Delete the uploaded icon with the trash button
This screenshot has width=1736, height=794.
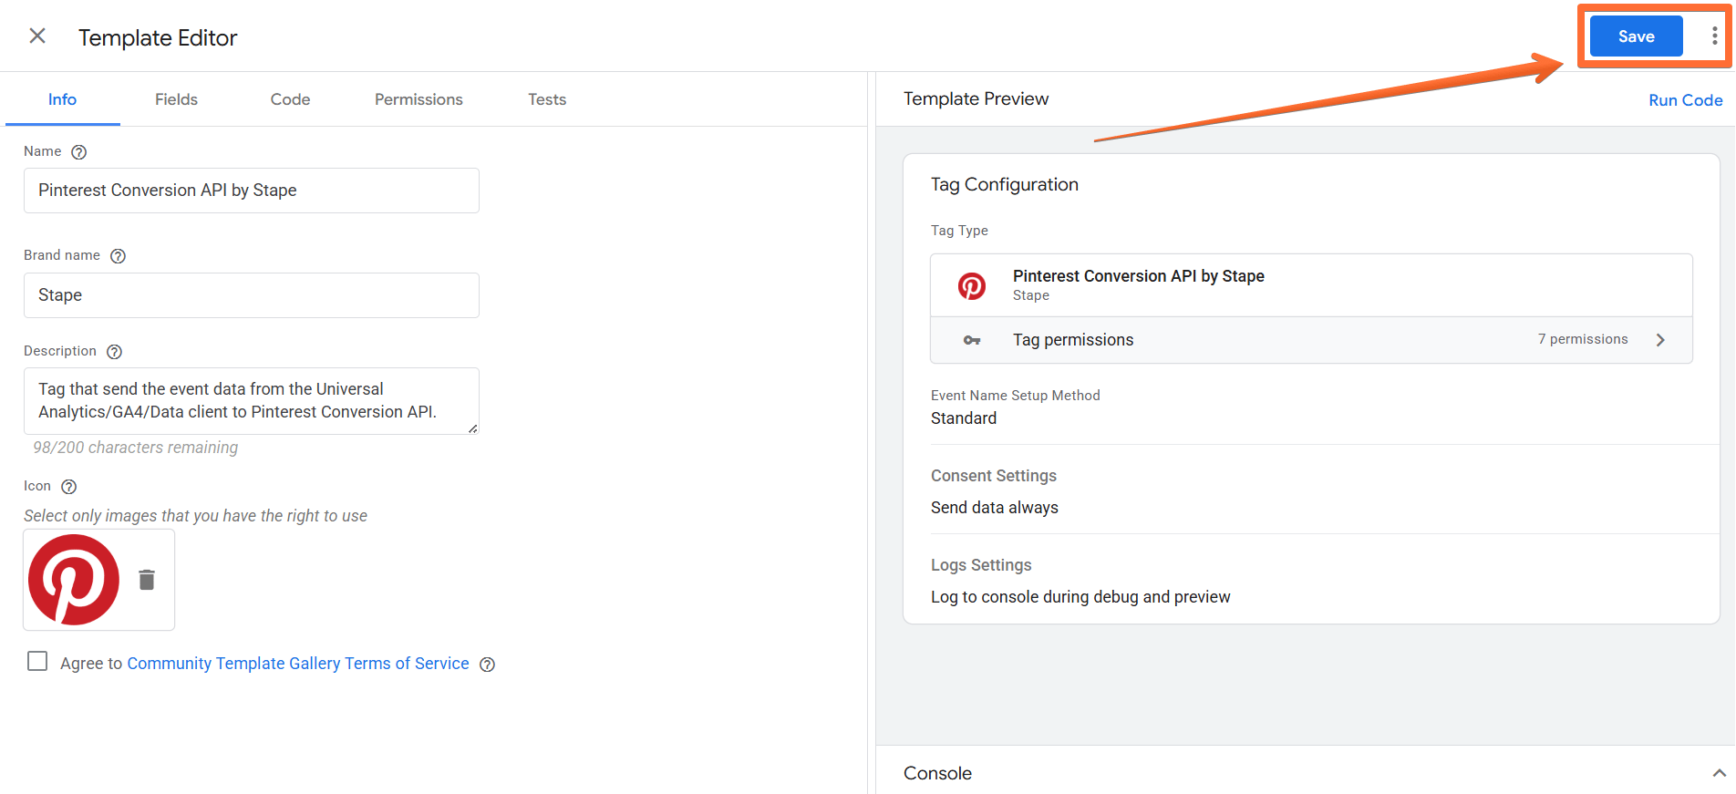pos(147,580)
